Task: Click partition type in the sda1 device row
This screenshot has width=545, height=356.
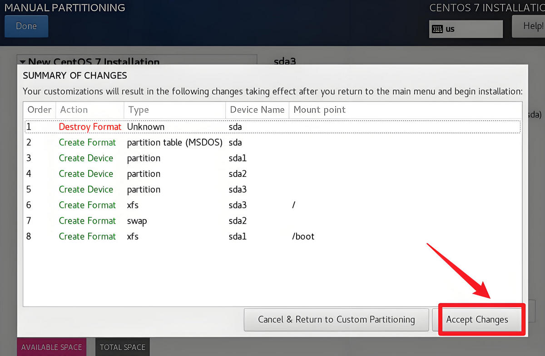Action: click(x=144, y=158)
